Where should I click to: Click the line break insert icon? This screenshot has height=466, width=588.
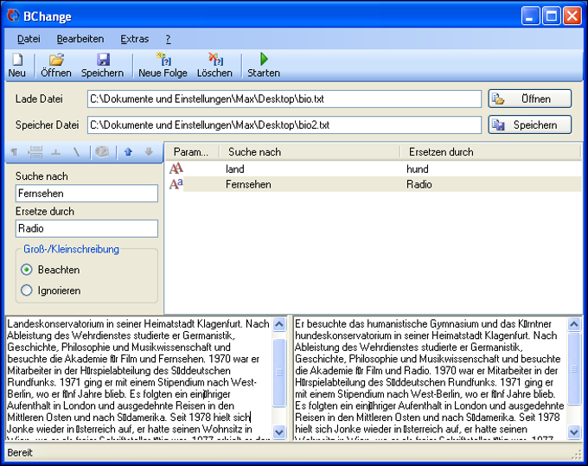click(x=35, y=152)
